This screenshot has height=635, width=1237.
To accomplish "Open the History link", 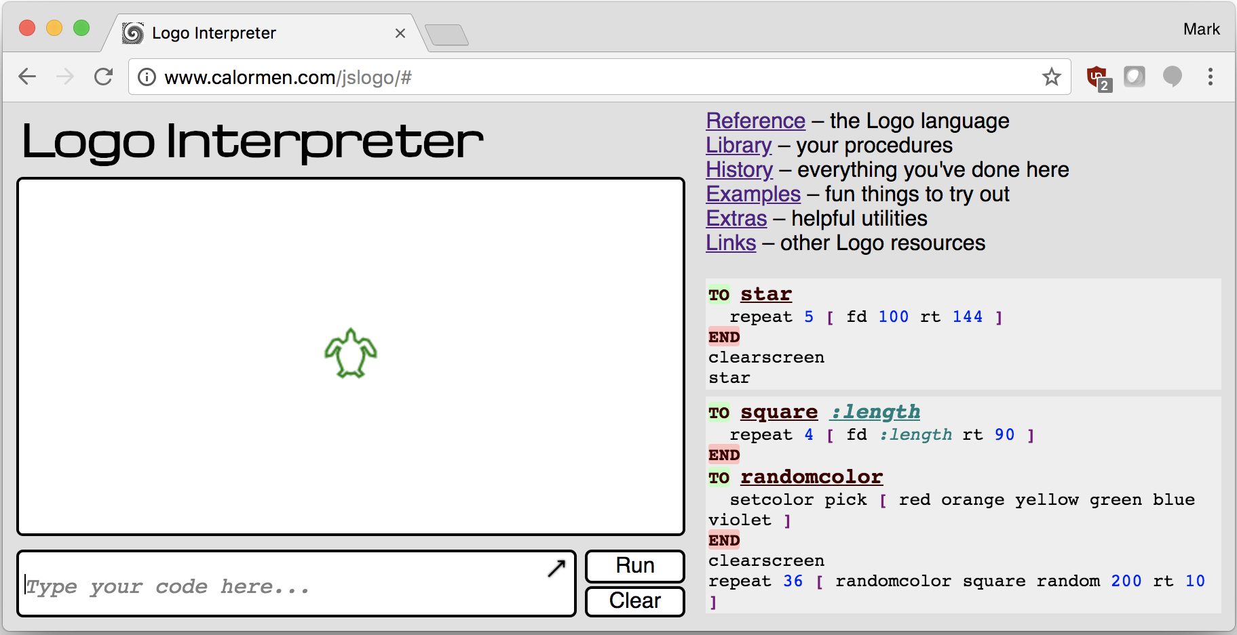I will click(x=739, y=169).
